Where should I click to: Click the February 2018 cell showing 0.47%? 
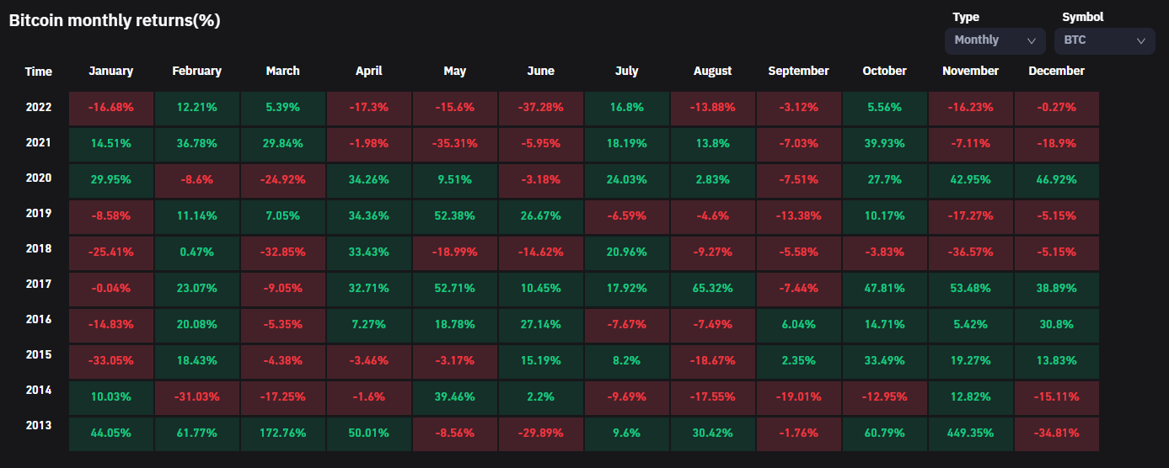point(197,253)
